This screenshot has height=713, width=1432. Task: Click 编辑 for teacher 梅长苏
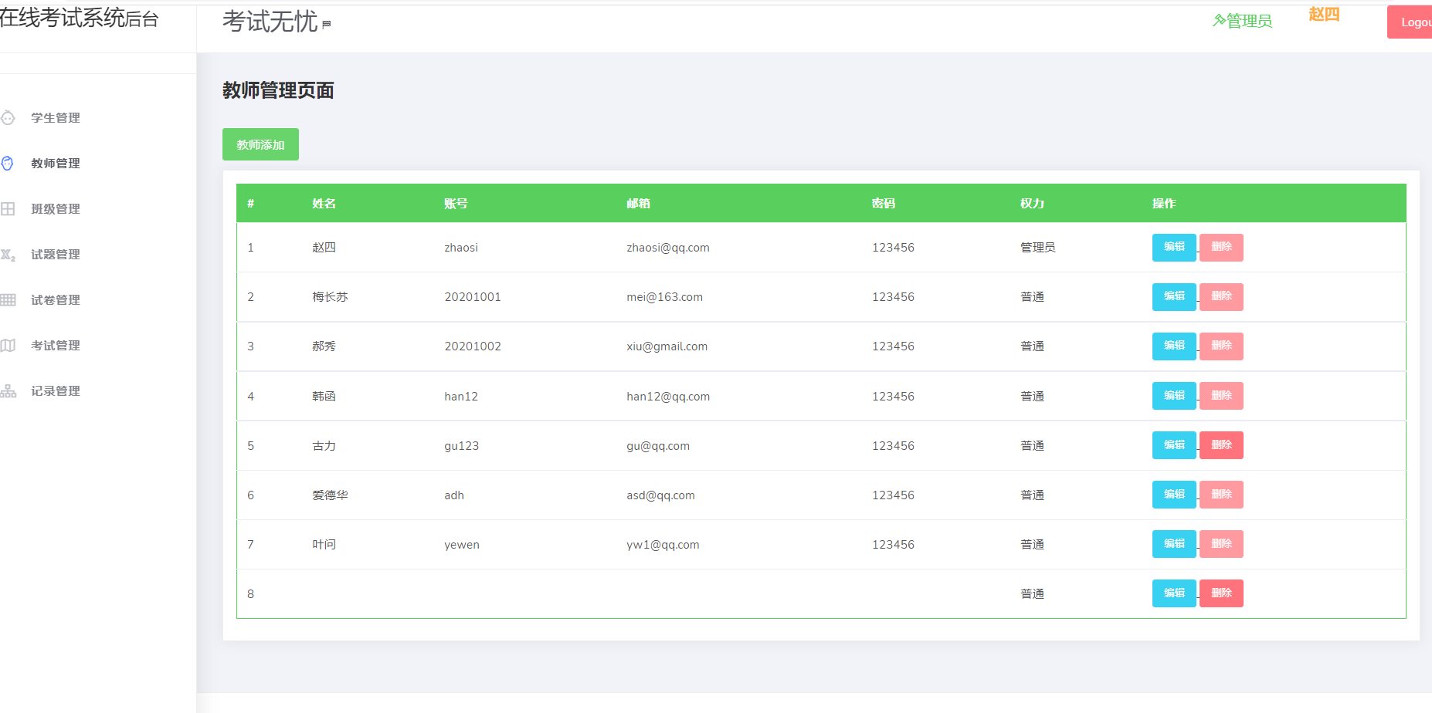click(1173, 297)
